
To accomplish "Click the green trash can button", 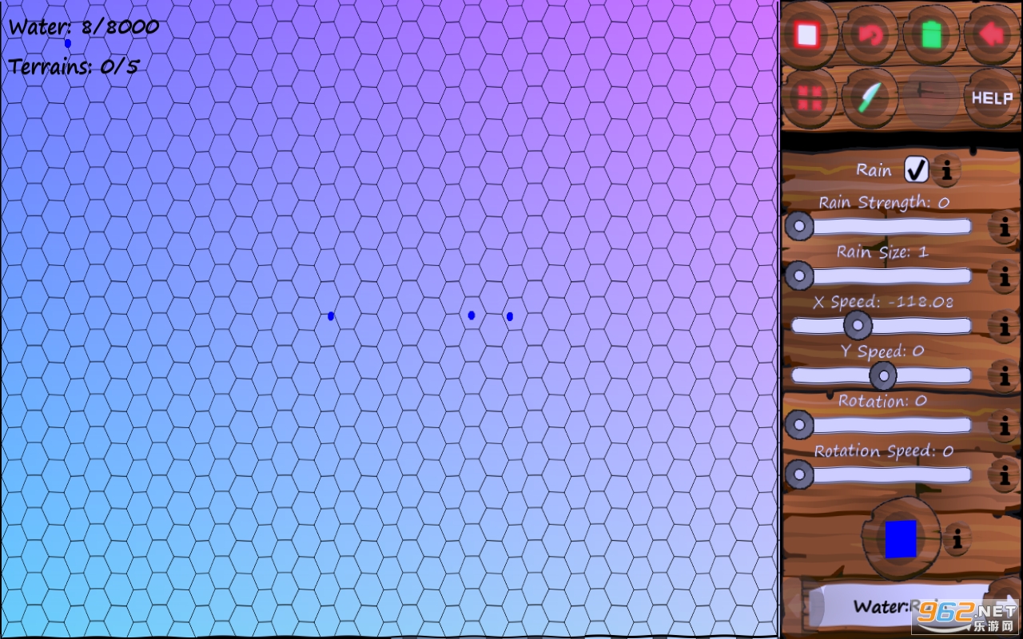I will 931,34.
